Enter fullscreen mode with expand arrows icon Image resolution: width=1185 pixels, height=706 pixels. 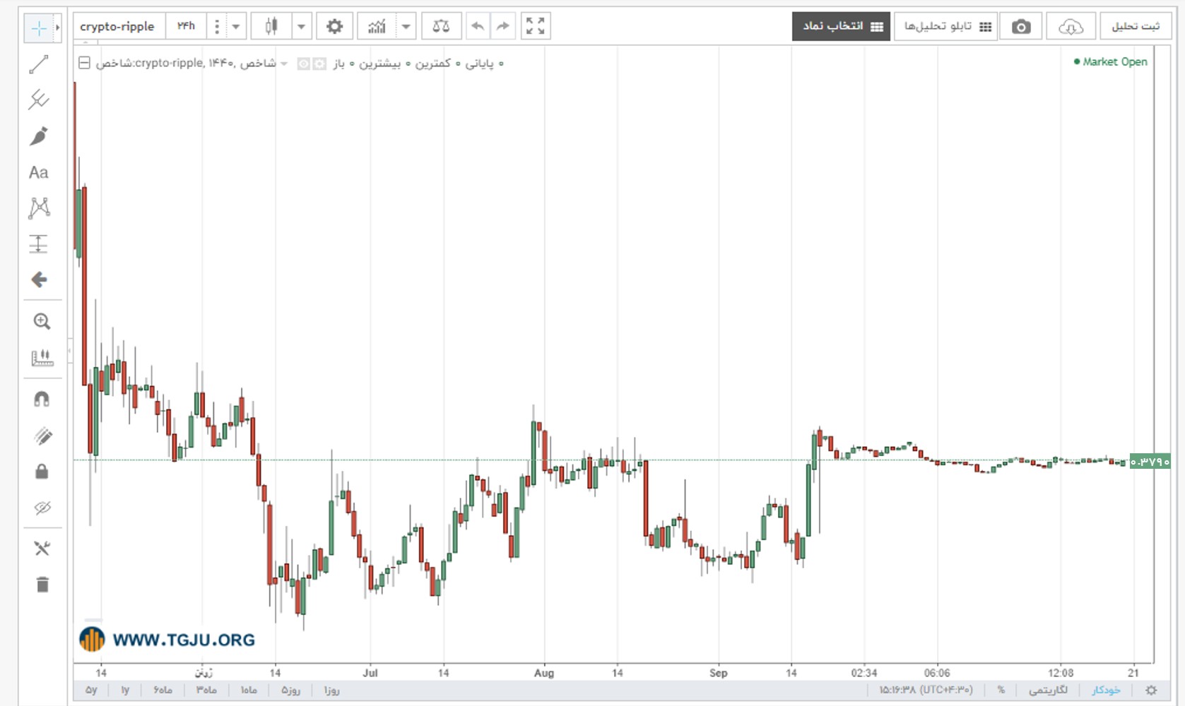click(536, 27)
